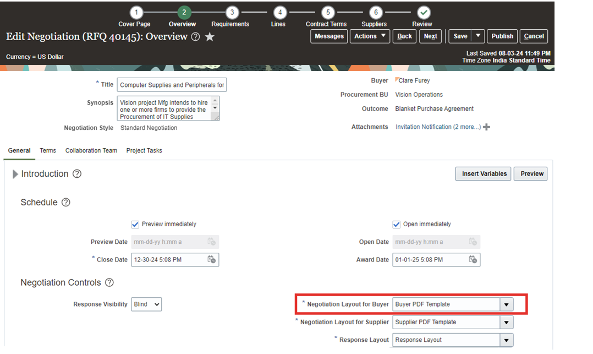Click Negotiation Layout for Supplier field
This screenshot has width=593, height=354.
(446, 322)
